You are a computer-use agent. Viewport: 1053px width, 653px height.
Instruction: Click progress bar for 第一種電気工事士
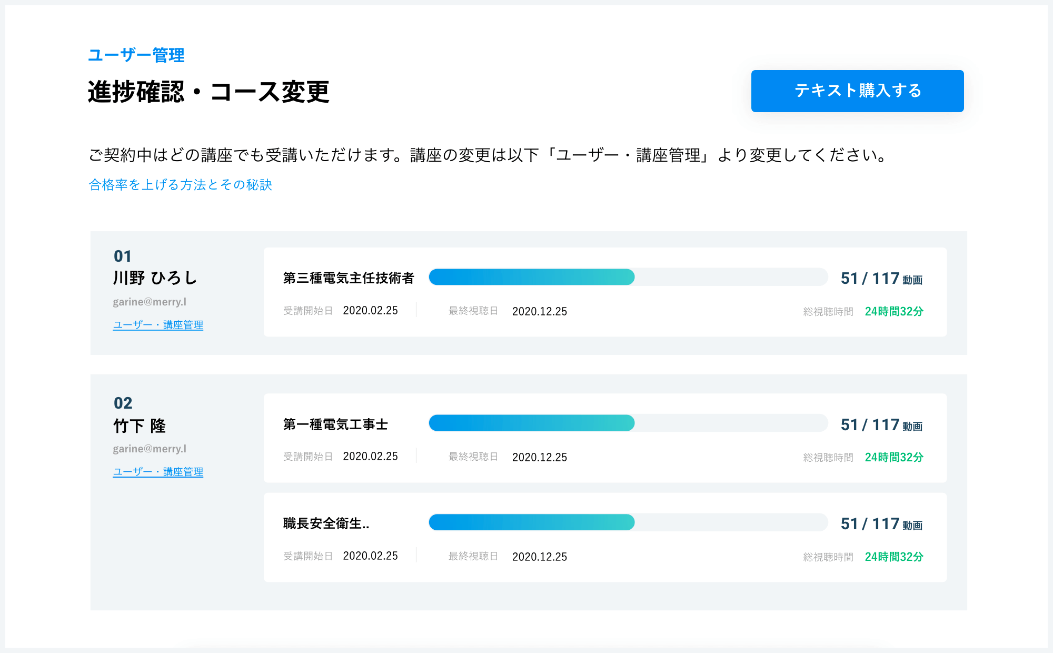(628, 423)
